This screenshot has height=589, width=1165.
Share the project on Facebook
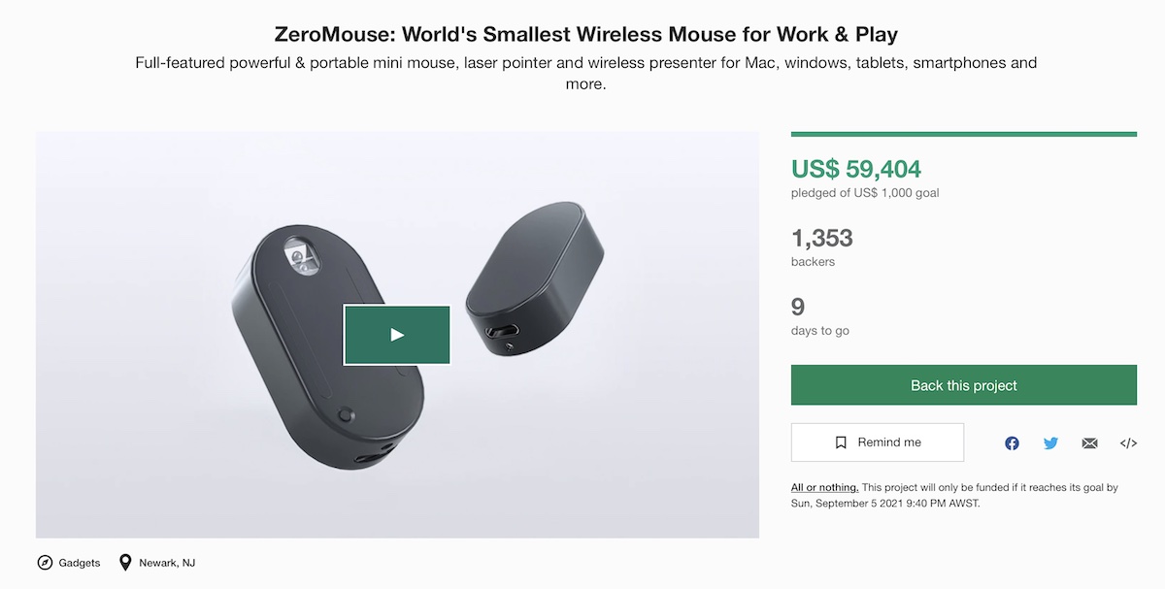click(1012, 442)
